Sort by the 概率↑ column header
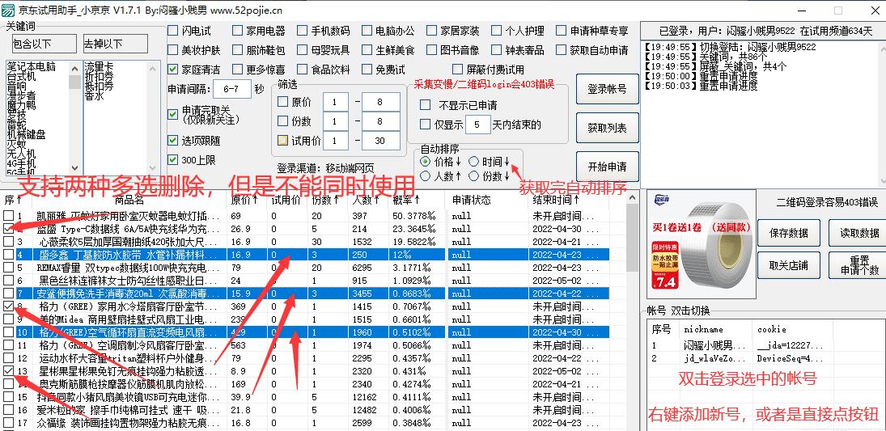 418,200
